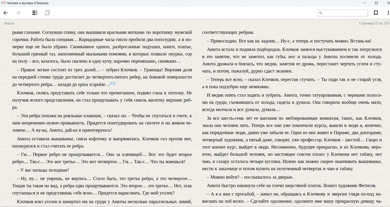Click the chapter title "Анюта"
The width and height of the screenshot is (390, 207).
pos(9,23)
